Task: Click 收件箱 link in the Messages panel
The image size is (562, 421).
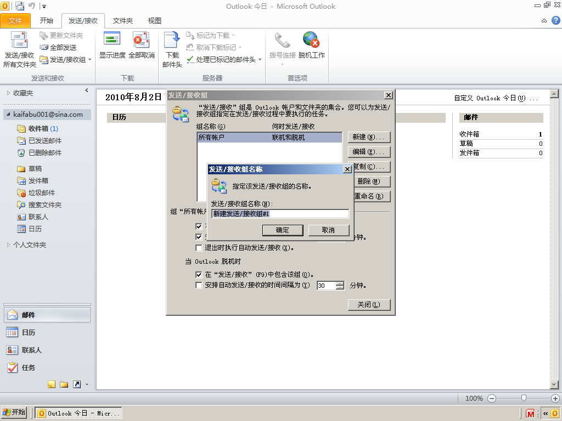Action: point(469,134)
